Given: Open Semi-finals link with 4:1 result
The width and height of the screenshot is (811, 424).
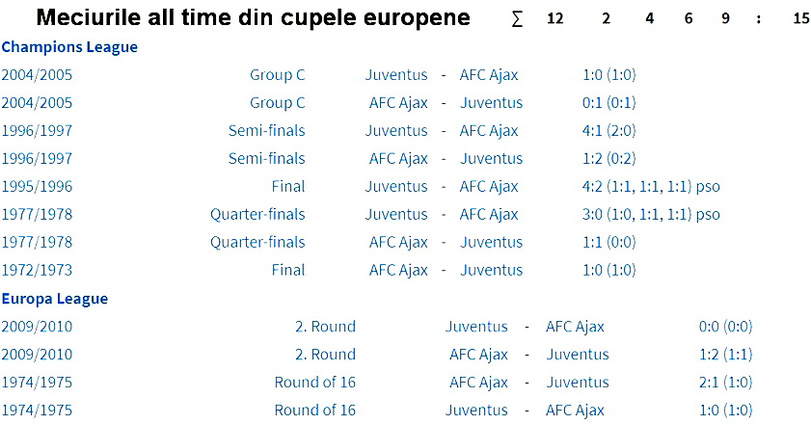Looking at the screenshot, I should (266, 131).
